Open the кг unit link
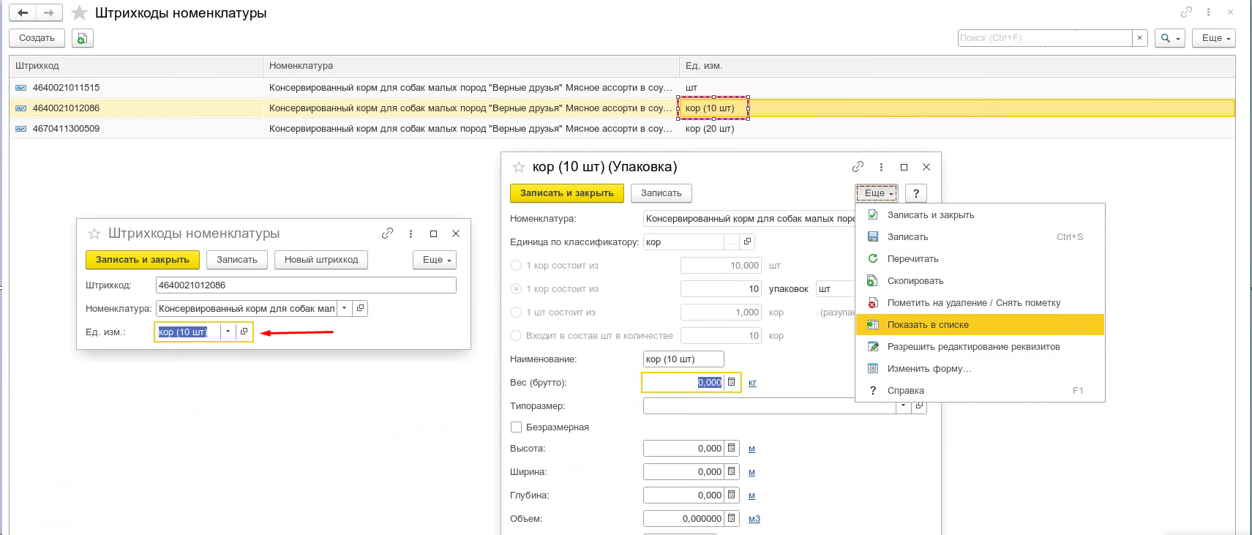Screen dimensions: 1252x535 [752, 383]
